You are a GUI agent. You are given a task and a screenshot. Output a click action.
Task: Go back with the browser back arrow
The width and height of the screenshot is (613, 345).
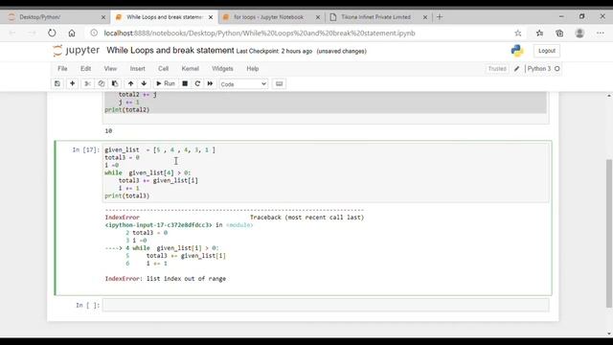coord(12,34)
